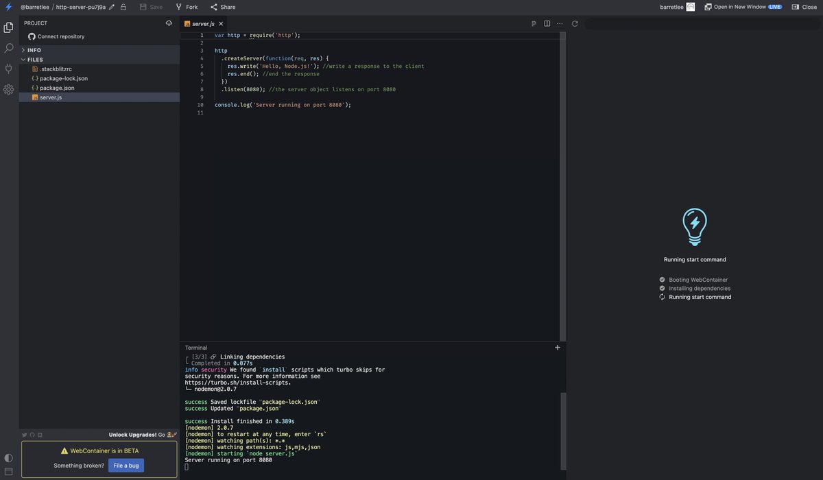Screen dimensions: 823x480
Task: Click the terminal vertical scrollbar
Action: (x=563, y=430)
